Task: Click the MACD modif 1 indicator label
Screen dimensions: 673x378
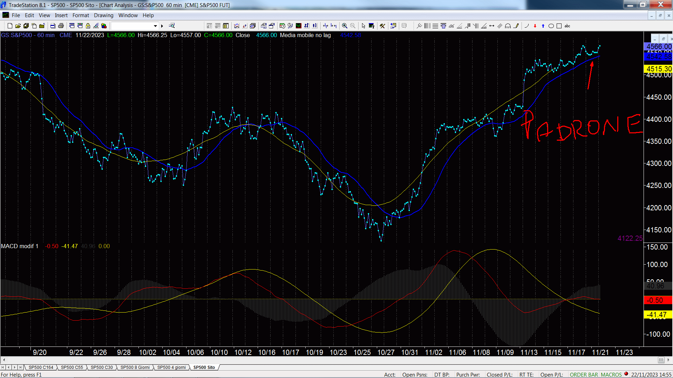Action: 20,246
